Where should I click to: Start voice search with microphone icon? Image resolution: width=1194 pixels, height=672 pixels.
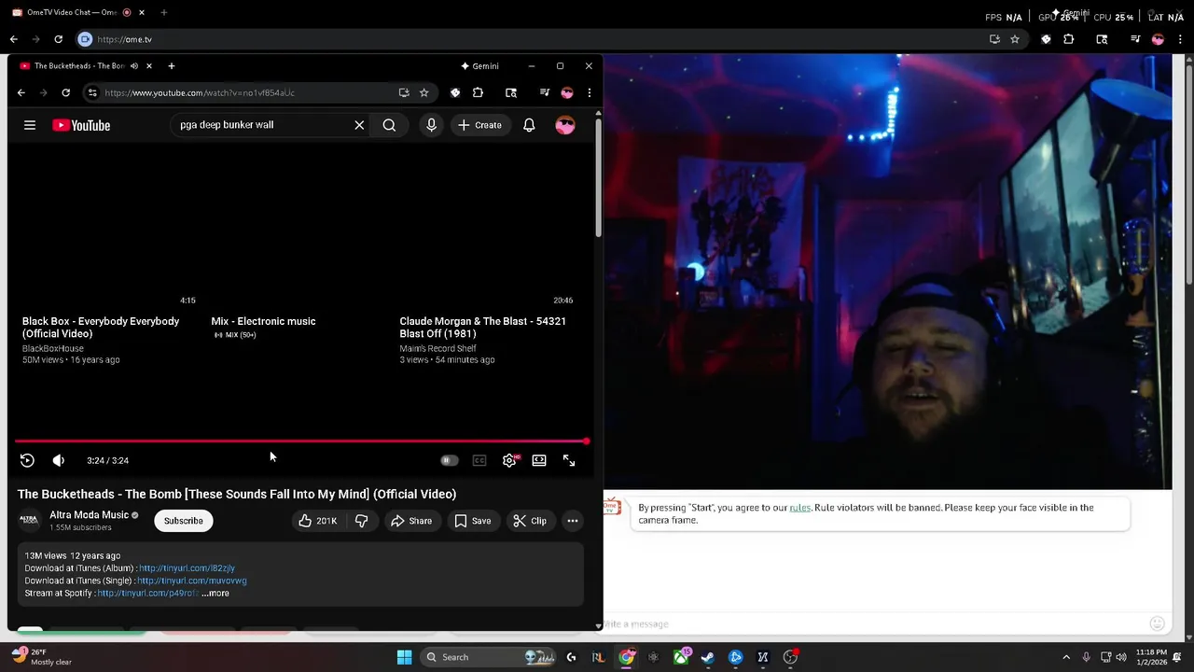tap(431, 125)
